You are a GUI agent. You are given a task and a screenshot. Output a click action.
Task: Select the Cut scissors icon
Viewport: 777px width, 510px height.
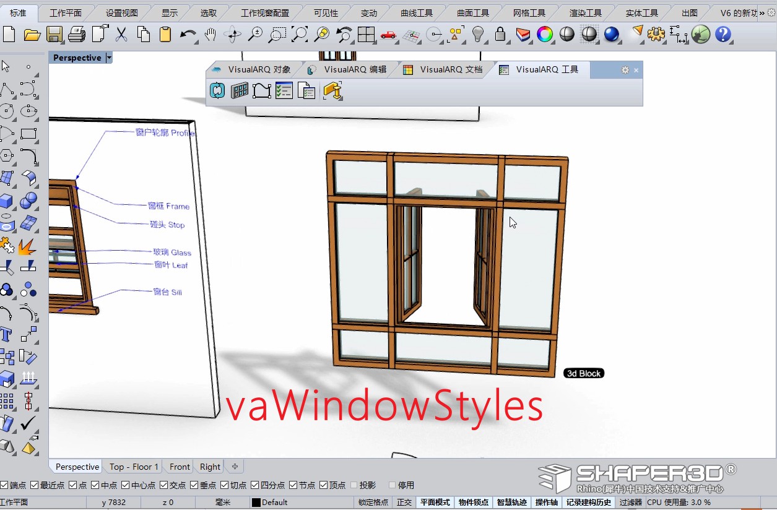(x=121, y=34)
